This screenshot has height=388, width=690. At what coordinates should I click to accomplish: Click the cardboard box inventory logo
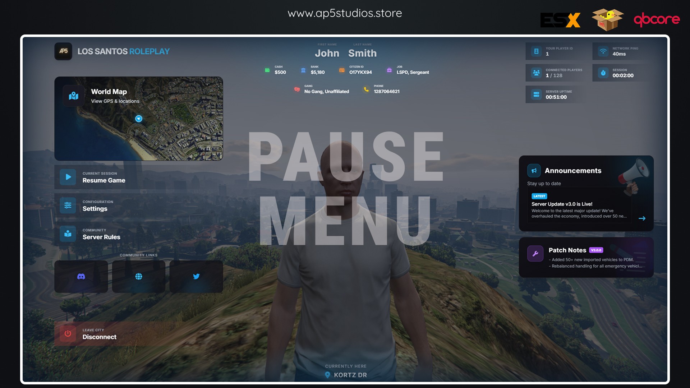608,19
